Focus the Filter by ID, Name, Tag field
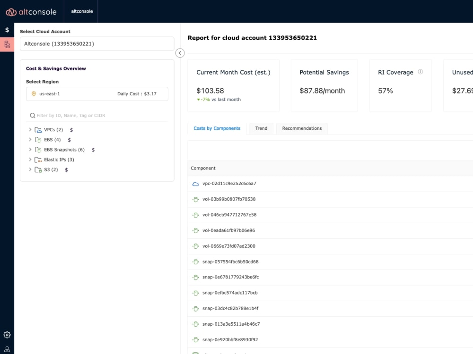This screenshot has width=473, height=354. pyautogui.click(x=97, y=116)
